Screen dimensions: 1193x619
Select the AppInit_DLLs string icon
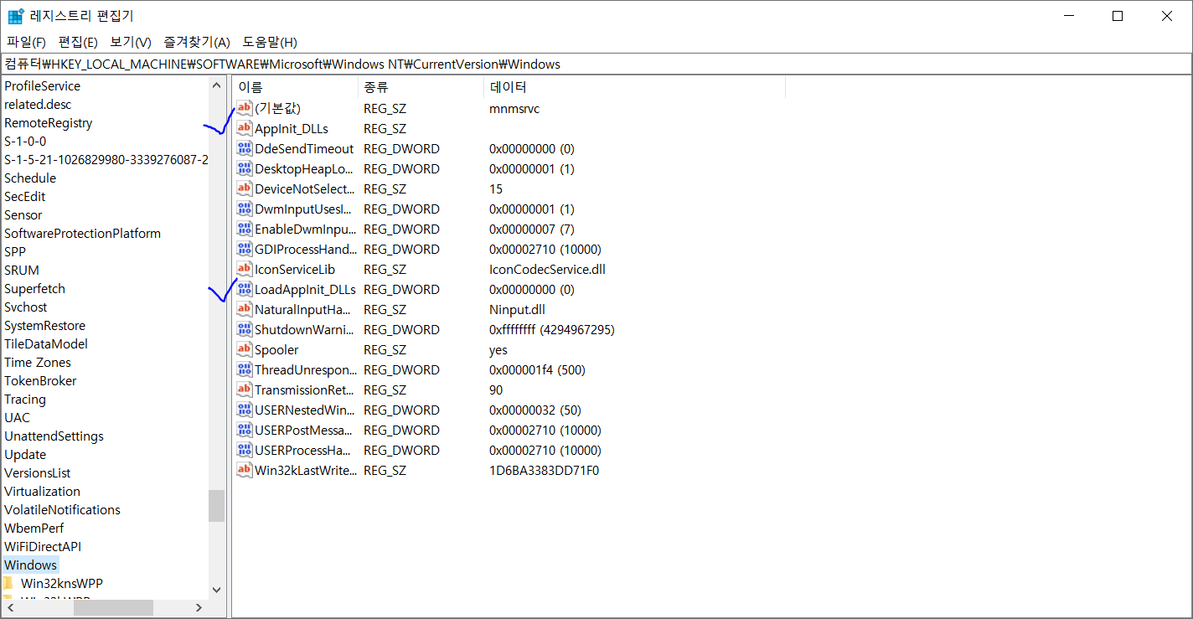point(244,128)
